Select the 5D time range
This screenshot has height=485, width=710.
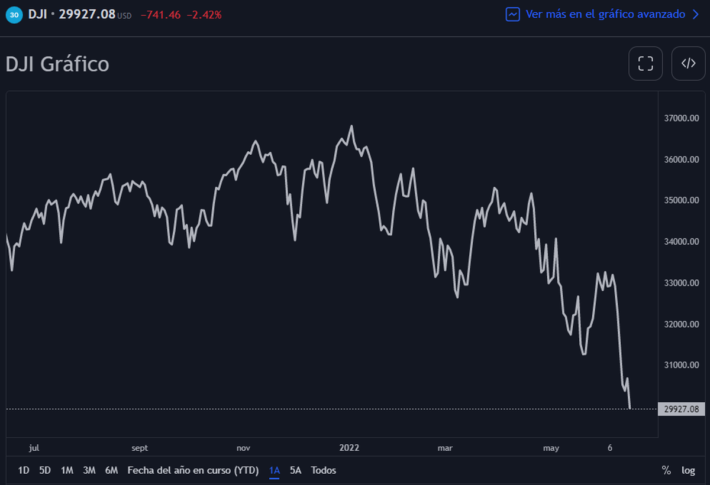click(x=45, y=470)
